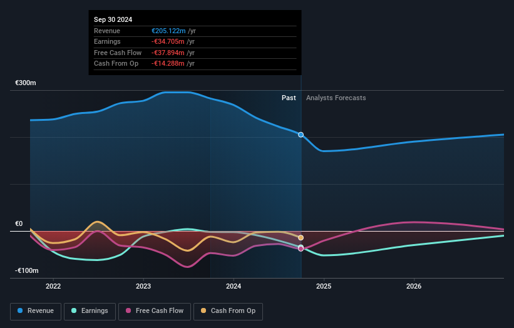514x328 pixels.
Task: Click the Past section label
Action: [289, 98]
